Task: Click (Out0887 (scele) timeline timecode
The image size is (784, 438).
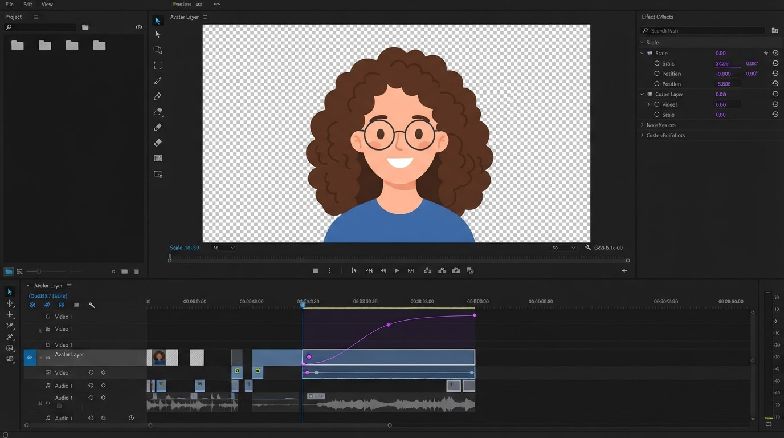Action: (48, 296)
